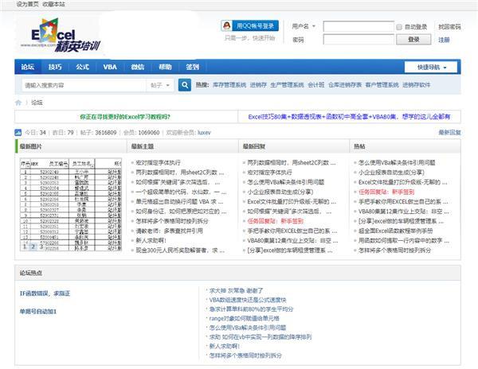Click hot search term 会计班
The image size is (478, 369).
315,85
